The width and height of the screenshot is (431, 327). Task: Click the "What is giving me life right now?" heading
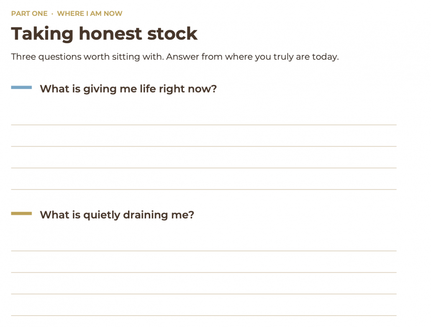(128, 89)
